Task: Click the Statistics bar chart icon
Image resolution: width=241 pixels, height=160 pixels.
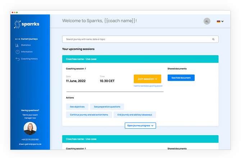Action: (x=17, y=45)
